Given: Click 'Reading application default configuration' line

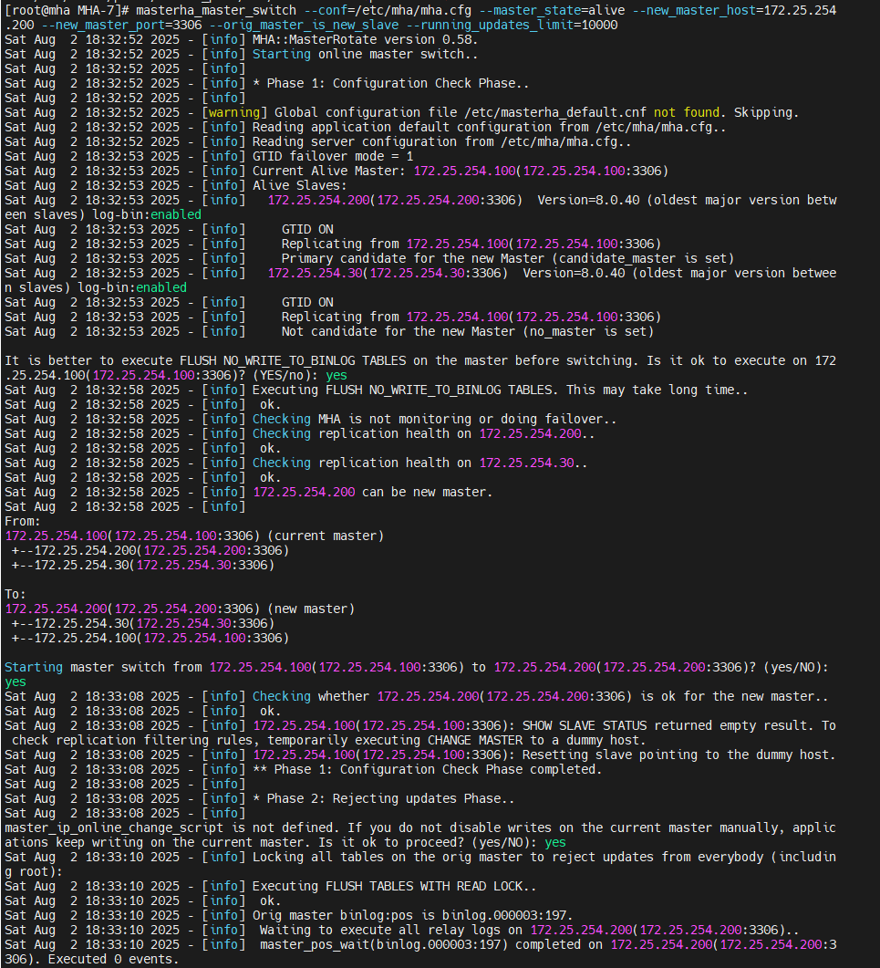Looking at the screenshot, I should point(490,127).
